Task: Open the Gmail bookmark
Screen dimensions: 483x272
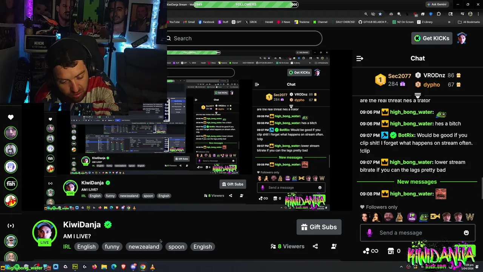Action: point(189,22)
